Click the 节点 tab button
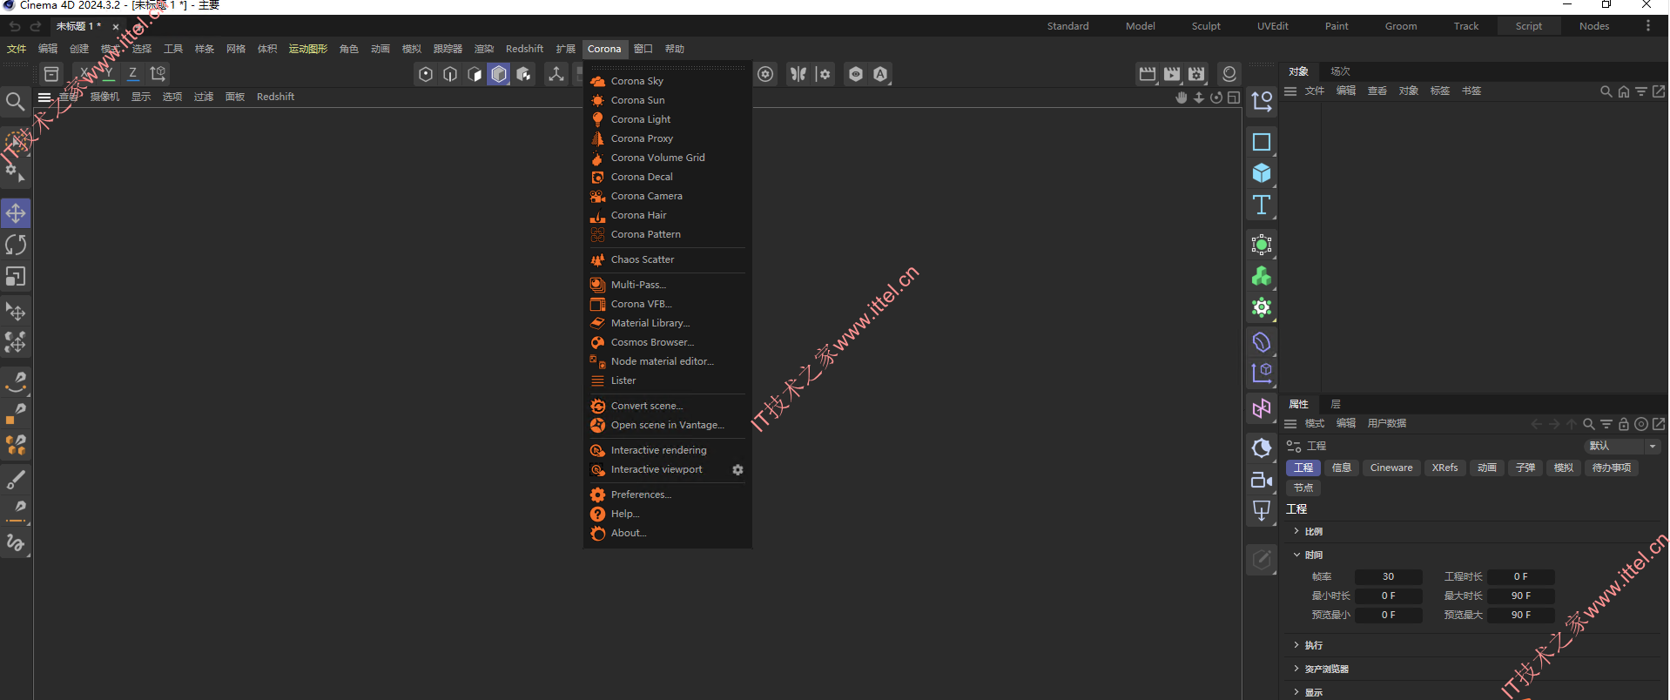This screenshot has width=1670, height=700. click(1303, 488)
